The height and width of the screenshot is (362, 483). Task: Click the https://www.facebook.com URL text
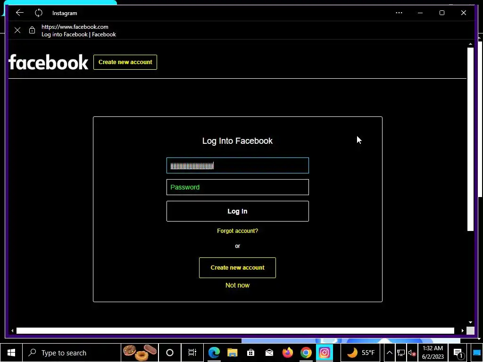(x=75, y=27)
